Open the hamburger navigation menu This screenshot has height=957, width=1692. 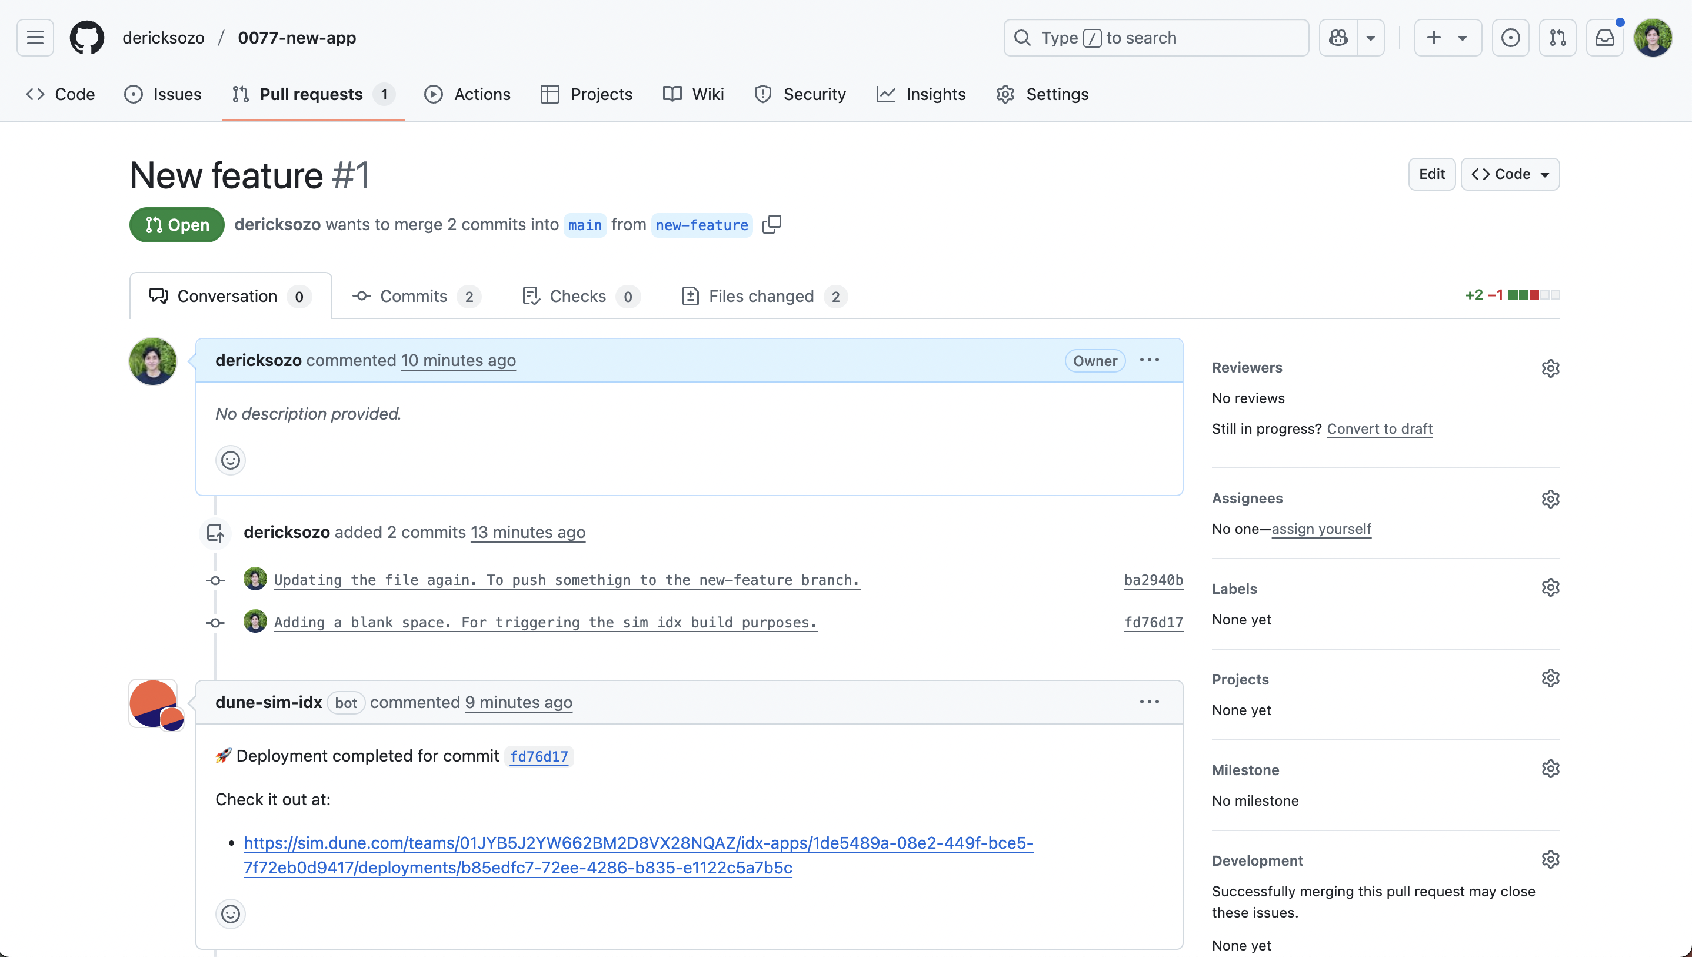[x=35, y=38]
